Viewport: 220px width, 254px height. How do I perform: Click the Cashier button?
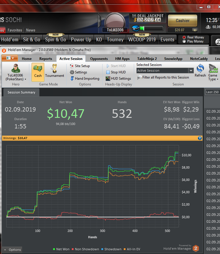[183, 21]
